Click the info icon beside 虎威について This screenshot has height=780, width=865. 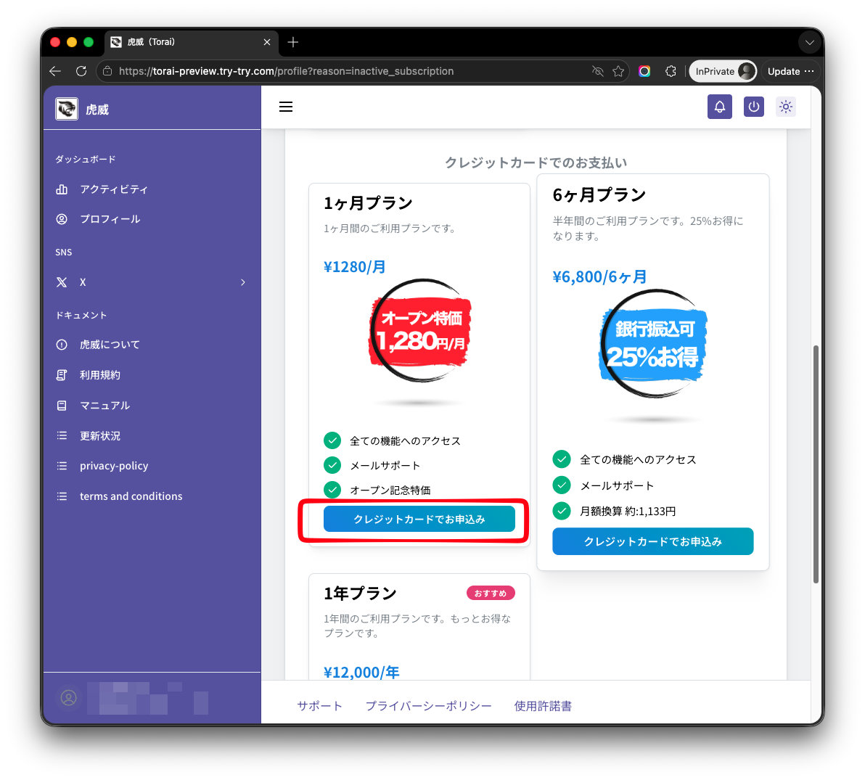[x=62, y=344]
